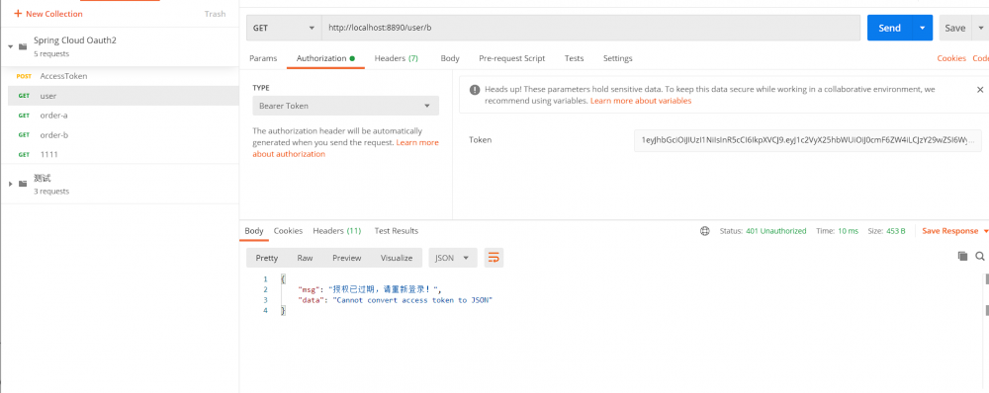989x393 pixels.
Task: Click the request URL field
Action: 591,28
